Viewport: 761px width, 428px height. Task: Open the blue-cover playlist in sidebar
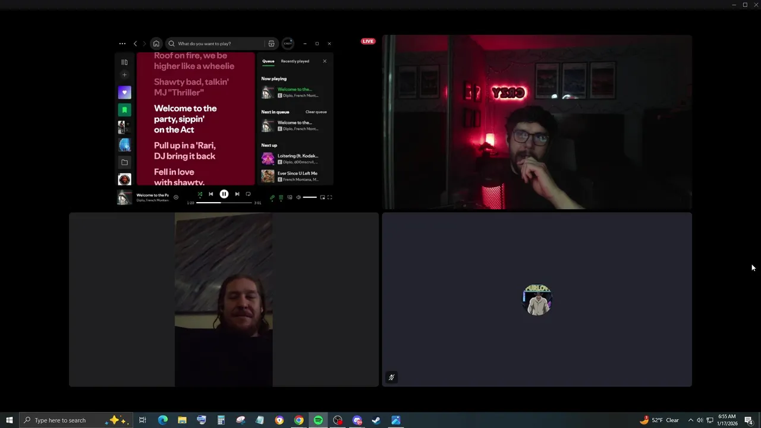(124, 144)
